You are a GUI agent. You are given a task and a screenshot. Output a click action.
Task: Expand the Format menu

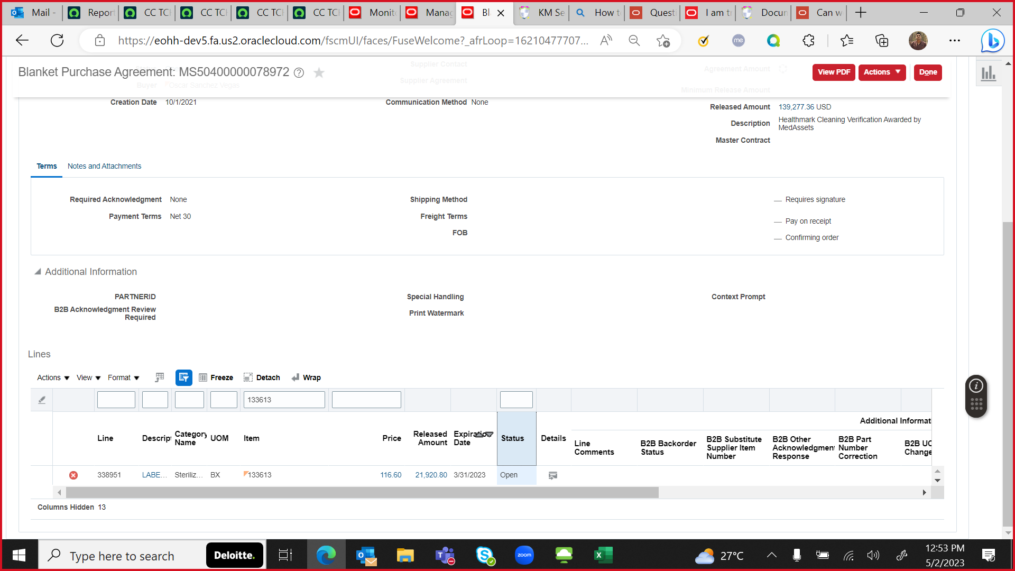(x=120, y=377)
